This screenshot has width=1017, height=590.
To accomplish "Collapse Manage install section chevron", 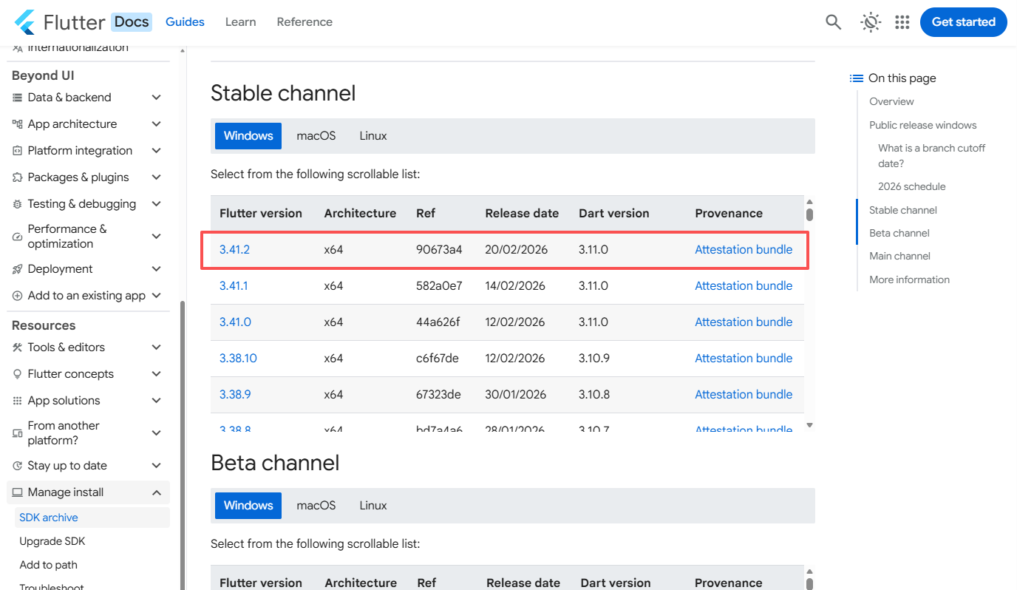I will [x=156, y=492].
